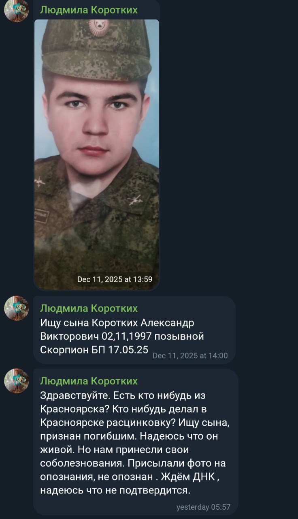Open the photo of the soldier in uniform

[96, 154]
